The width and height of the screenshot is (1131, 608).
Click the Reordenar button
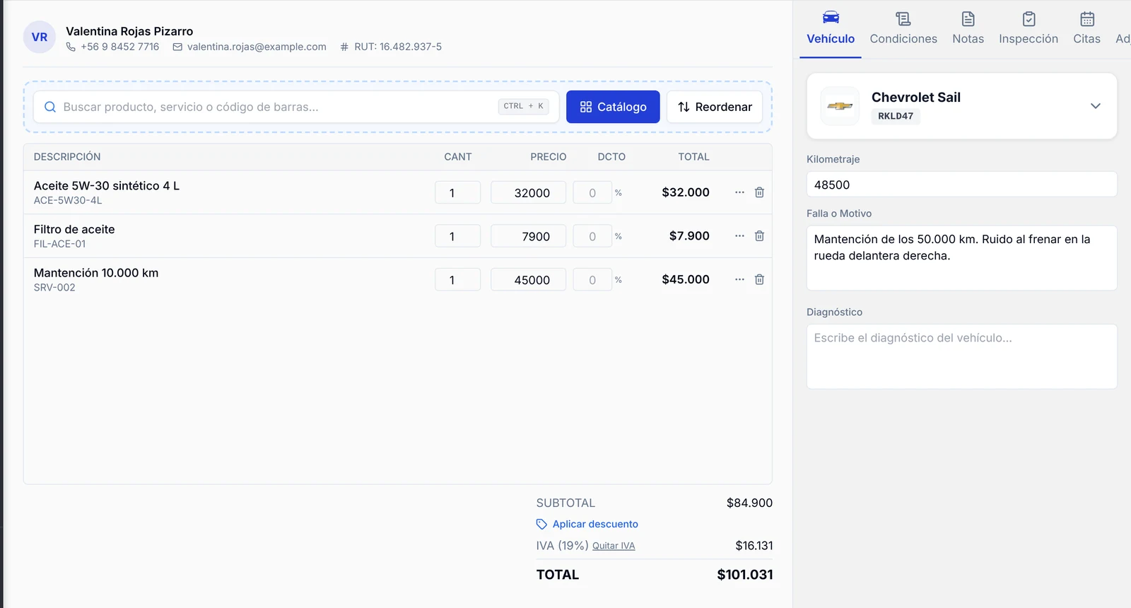pyautogui.click(x=715, y=107)
